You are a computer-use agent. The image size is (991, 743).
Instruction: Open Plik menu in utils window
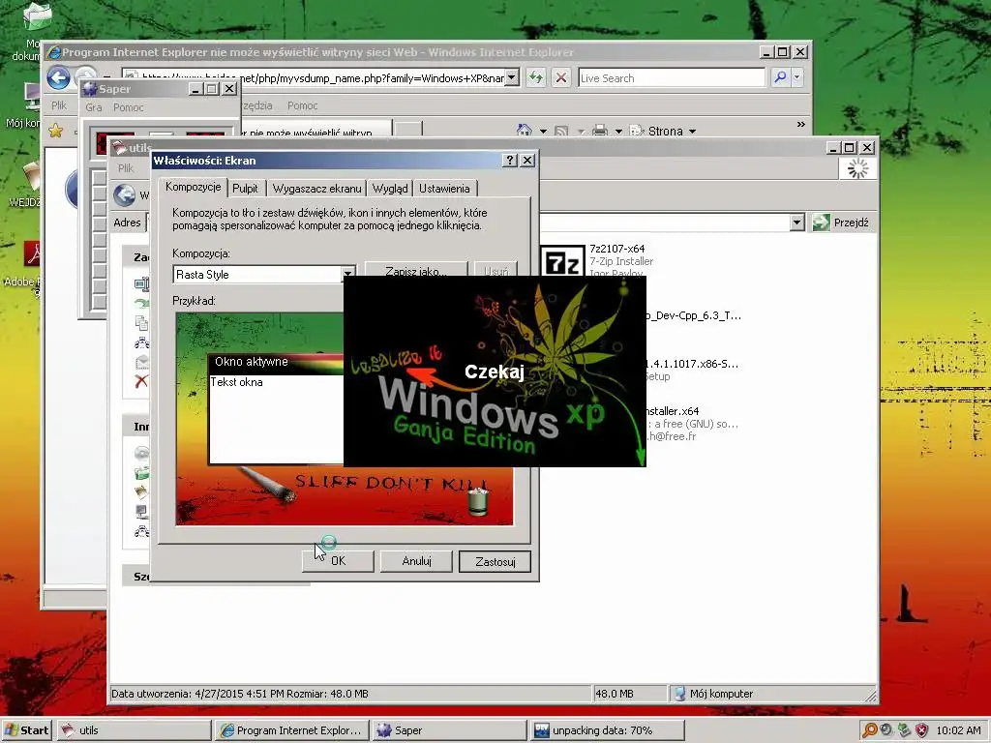(126, 168)
